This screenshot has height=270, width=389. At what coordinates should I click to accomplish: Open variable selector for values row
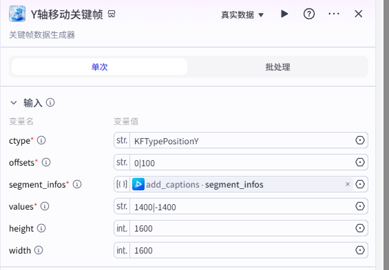pyautogui.click(x=359, y=206)
